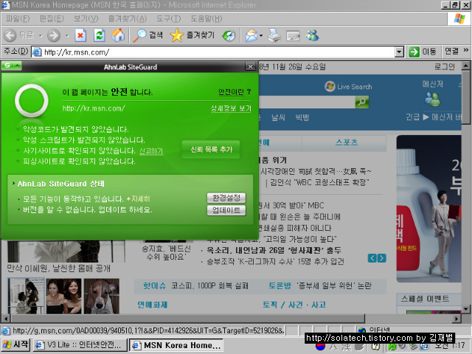
Task: Collapse SiteGuard panel with caret toggle
Action: (17, 66)
